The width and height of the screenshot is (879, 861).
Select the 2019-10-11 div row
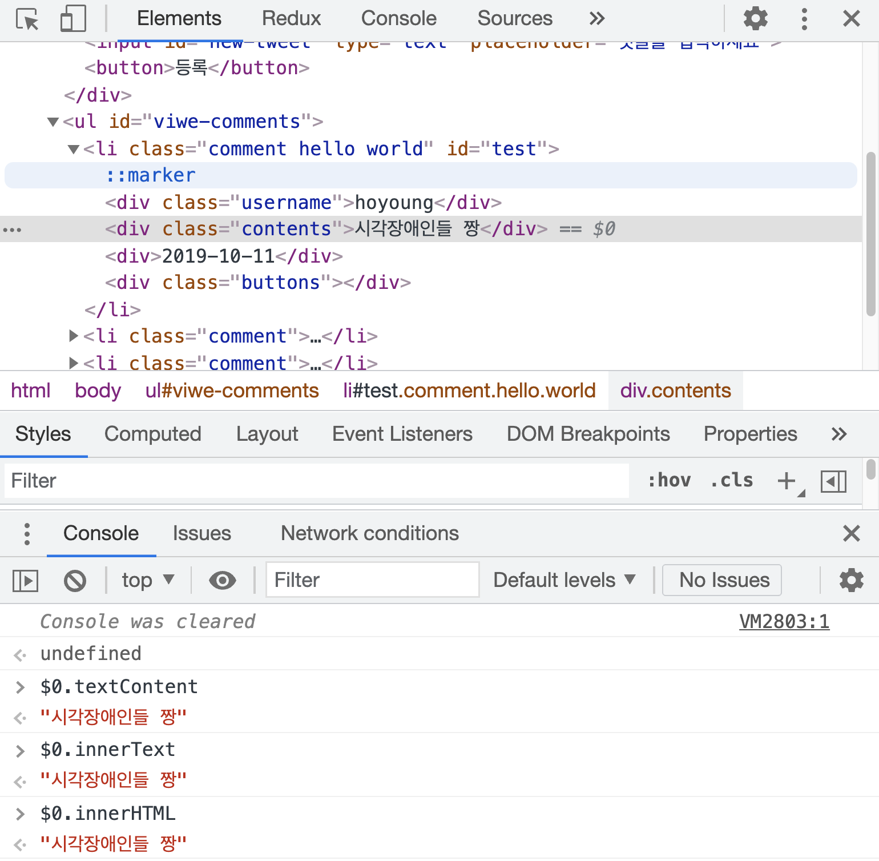tap(431, 256)
